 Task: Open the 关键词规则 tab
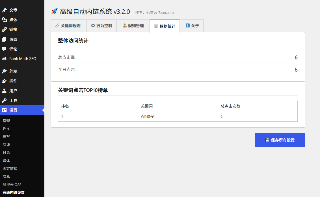(x=68, y=26)
